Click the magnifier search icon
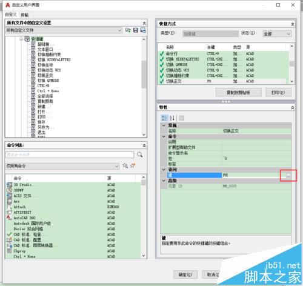 tap(139, 155)
